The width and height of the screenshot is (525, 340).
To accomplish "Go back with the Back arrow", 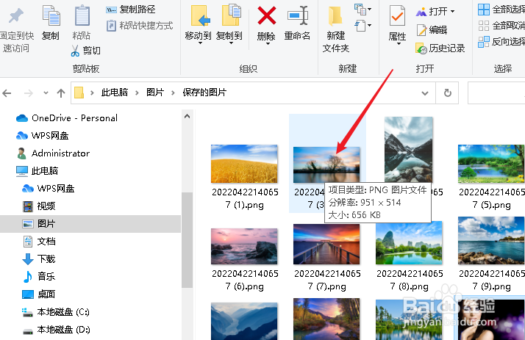I will point(7,93).
